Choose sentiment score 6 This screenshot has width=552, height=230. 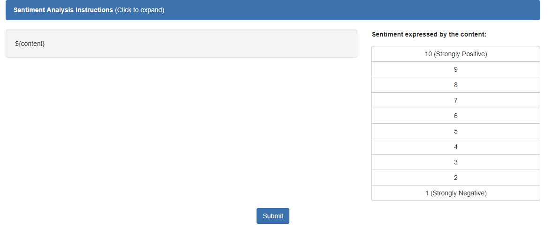pos(455,116)
